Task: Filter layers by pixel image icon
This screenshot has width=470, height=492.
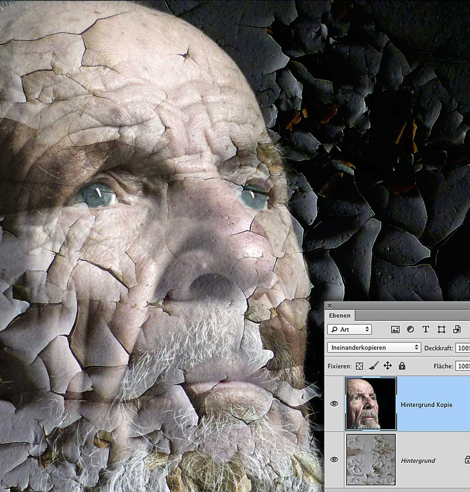Action: pos(395,330)
